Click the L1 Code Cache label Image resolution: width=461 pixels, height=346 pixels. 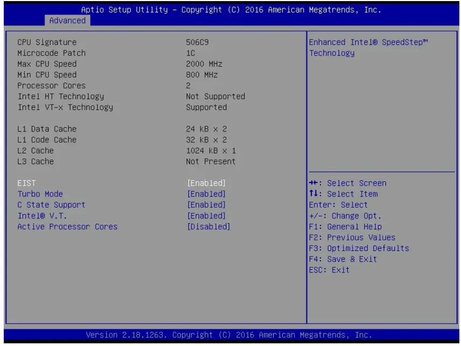point(47,140)
